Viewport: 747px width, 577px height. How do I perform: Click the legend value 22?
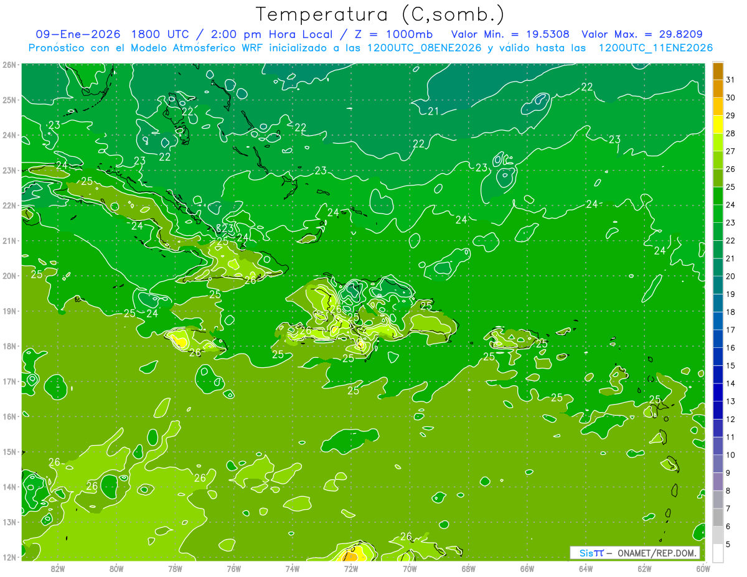click(730, 240)
